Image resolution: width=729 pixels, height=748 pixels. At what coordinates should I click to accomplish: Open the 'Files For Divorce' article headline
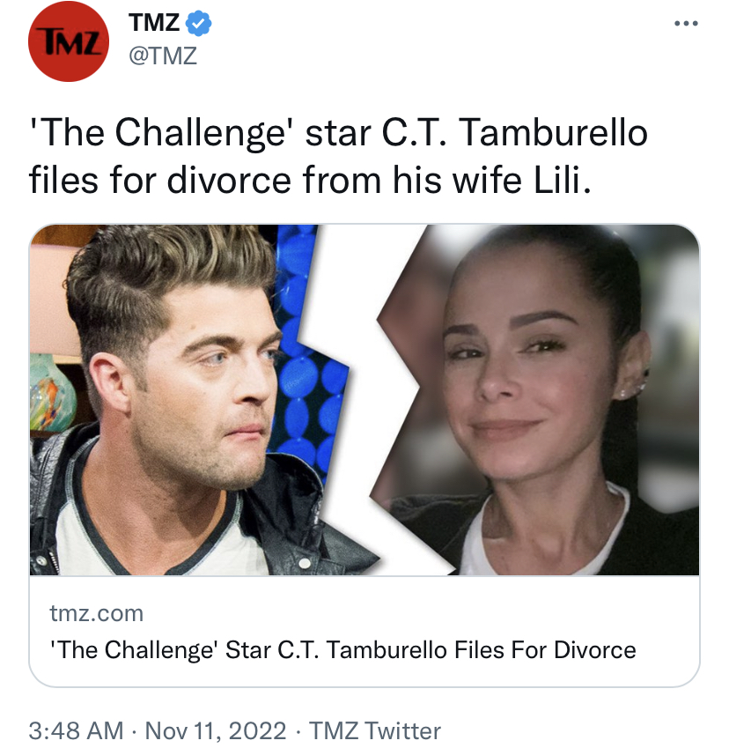[x=342, y=649]
